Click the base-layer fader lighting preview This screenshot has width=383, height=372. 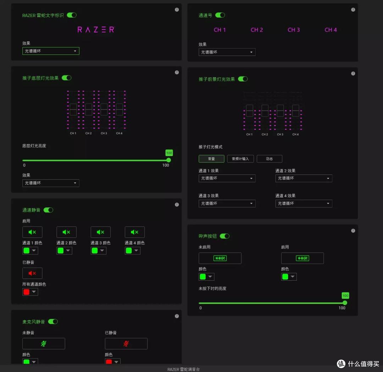pyautogui.click(x=96, y=113)
